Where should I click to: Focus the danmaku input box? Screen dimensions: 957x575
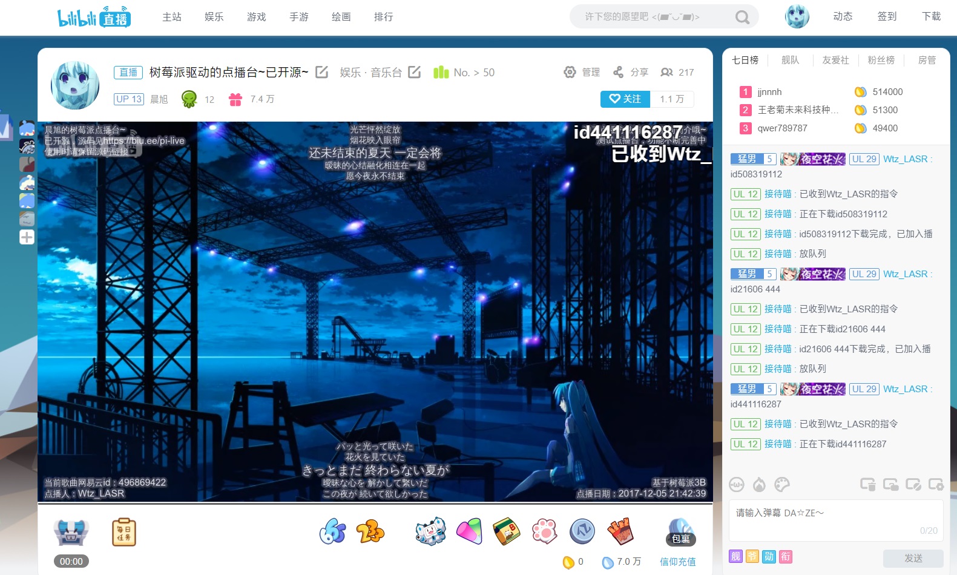[836, 521]
